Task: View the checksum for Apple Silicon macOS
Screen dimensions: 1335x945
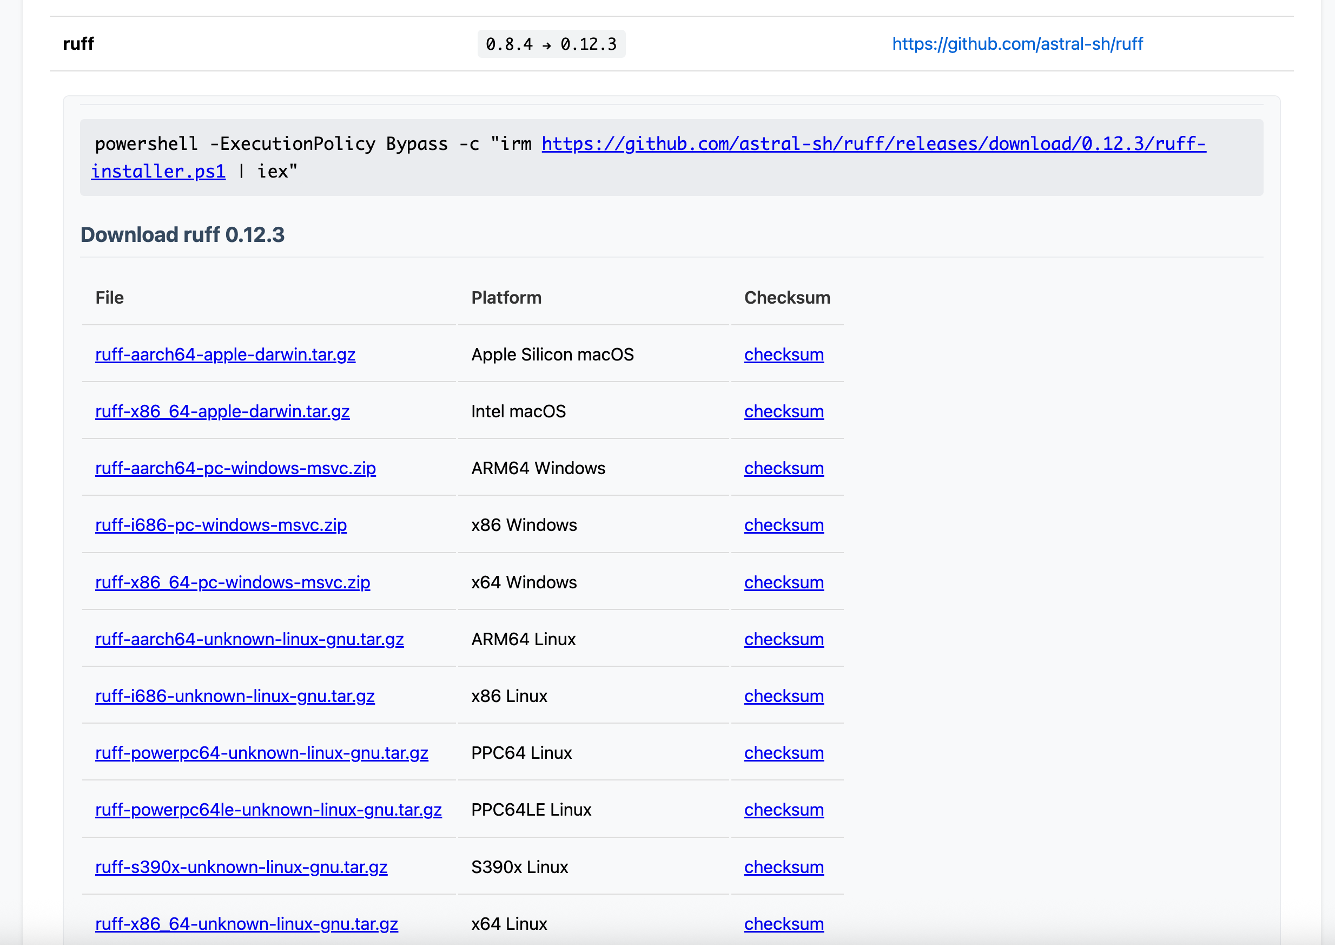Action: pyautogui.click(x=783, y=355)
